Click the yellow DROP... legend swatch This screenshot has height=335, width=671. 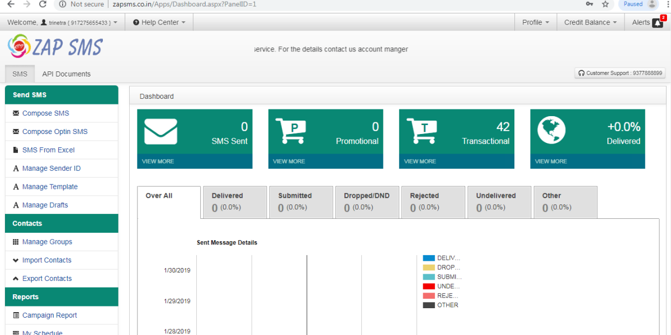[429, 267]
